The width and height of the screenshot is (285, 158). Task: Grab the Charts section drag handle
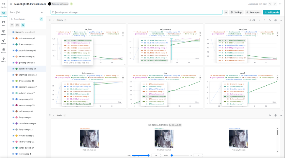tap(50, 20)
